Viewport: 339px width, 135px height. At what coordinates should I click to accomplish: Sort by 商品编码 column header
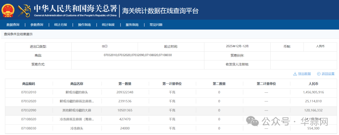point(29,84)
